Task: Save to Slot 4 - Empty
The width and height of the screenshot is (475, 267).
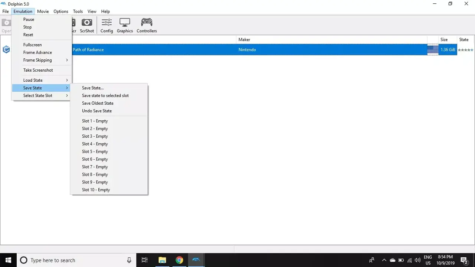Action: [x=109, y=144]
